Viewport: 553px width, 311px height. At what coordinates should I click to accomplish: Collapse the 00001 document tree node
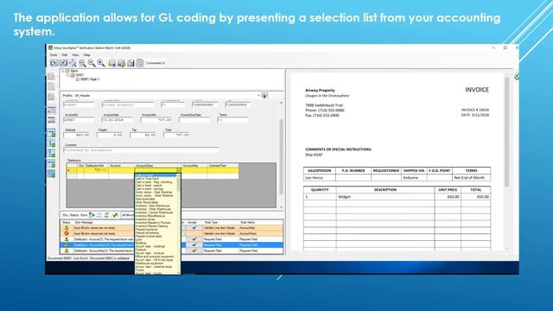pos(68,75)
